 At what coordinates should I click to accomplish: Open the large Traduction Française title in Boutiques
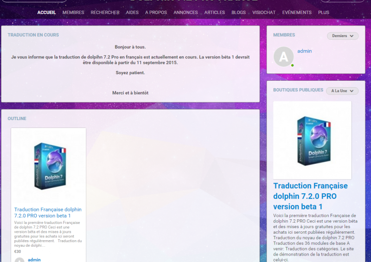pyautogui.click(x=310, y=196)
